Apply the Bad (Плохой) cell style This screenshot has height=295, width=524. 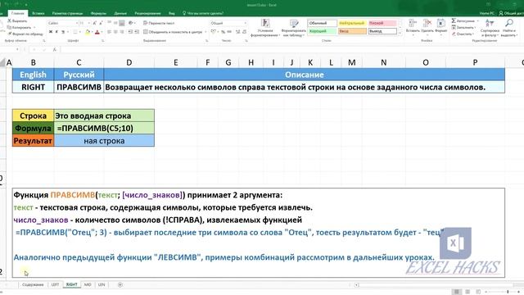point(382,23)
